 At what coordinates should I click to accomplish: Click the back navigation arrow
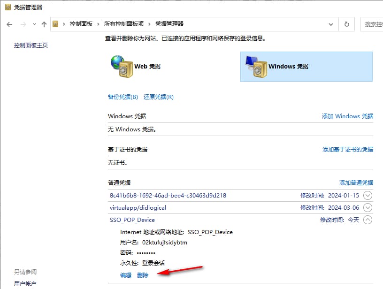coord(9,24)
